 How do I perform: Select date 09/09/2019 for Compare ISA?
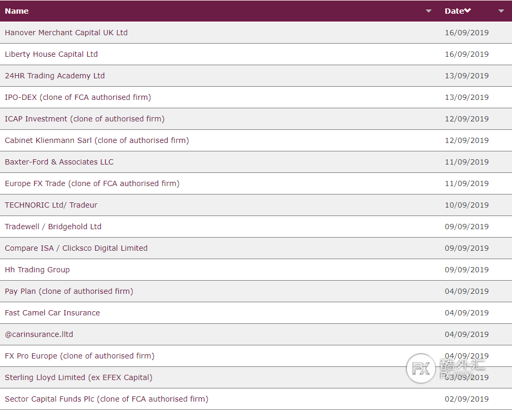tap(467, 248)
